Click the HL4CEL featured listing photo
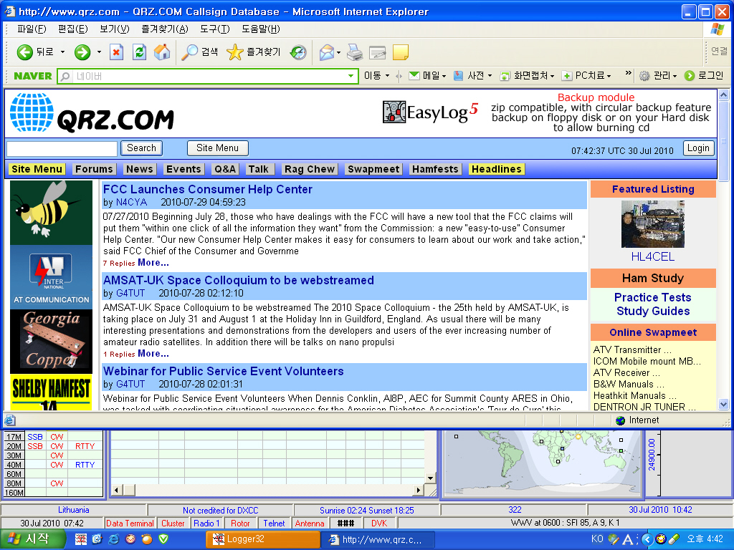The width and height of the screenshot is (734, 550). coord(652,224)
